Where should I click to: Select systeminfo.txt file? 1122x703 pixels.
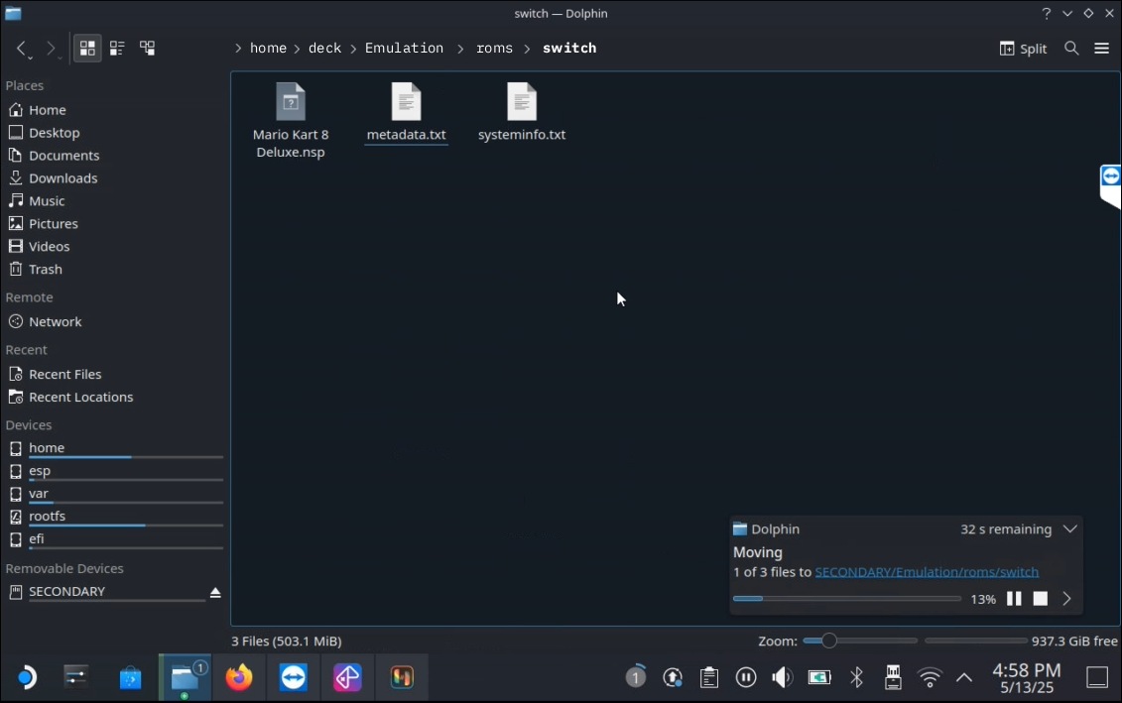coord(522,113)
